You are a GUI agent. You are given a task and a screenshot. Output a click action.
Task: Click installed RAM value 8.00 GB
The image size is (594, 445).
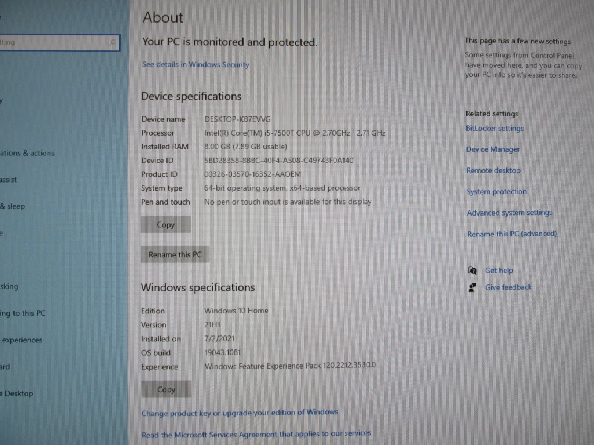(x=245, y=147)
